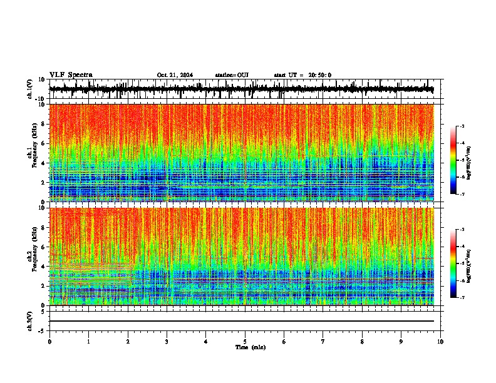
Task: Click inside the ch.2 spectrogram panel
Action: tap(241, 257)
